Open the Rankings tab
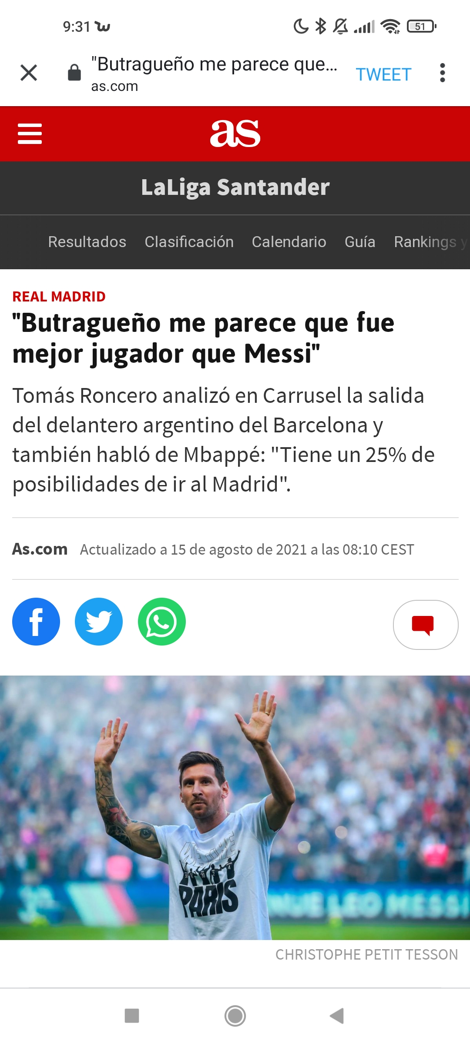470x1044 pixels. pyautogui.click(x=425, y=242)
